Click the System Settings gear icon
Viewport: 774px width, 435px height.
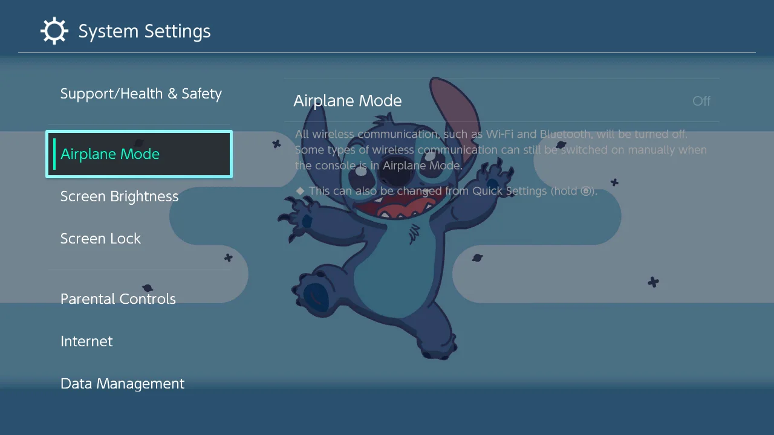pos(54,30)
